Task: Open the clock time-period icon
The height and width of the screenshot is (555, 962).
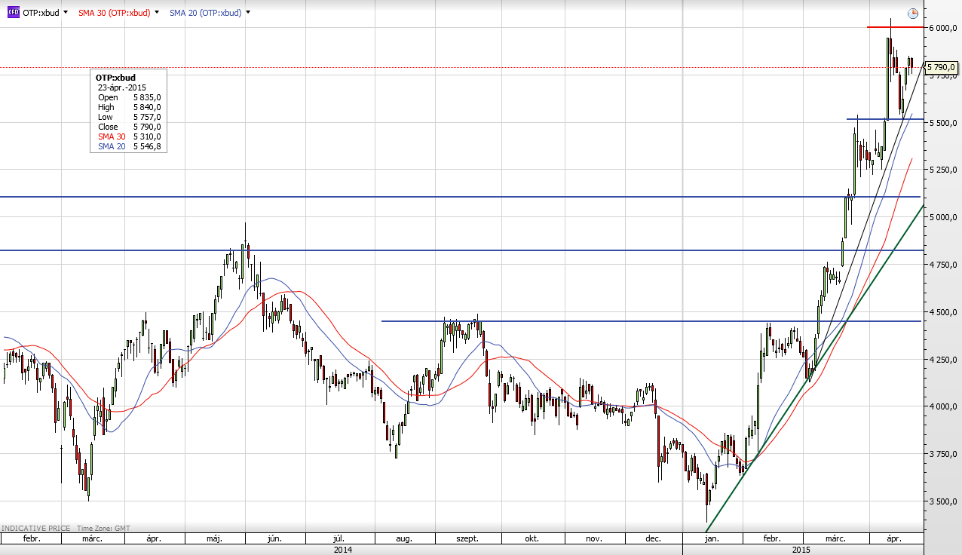Action: click(913, 14)
